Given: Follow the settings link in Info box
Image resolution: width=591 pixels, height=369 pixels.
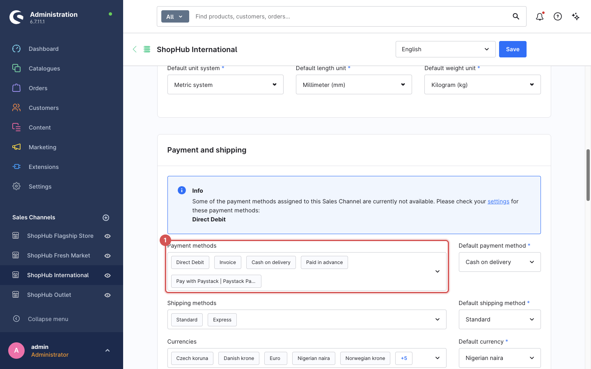Looking at the screenshot, I should [498, 201].
